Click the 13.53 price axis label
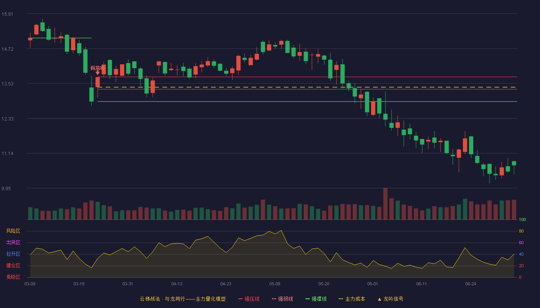540x308 pixels. point(7,84)
